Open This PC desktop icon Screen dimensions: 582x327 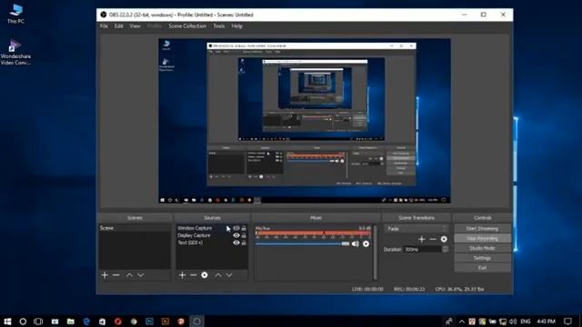(15, 15)
